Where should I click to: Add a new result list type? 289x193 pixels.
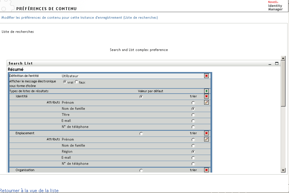pyautogui.click(x=206, y=91)
